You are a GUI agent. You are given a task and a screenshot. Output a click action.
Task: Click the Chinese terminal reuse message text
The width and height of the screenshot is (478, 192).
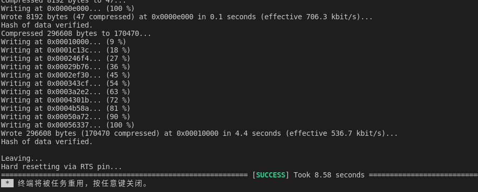click(x=83, y=184)
